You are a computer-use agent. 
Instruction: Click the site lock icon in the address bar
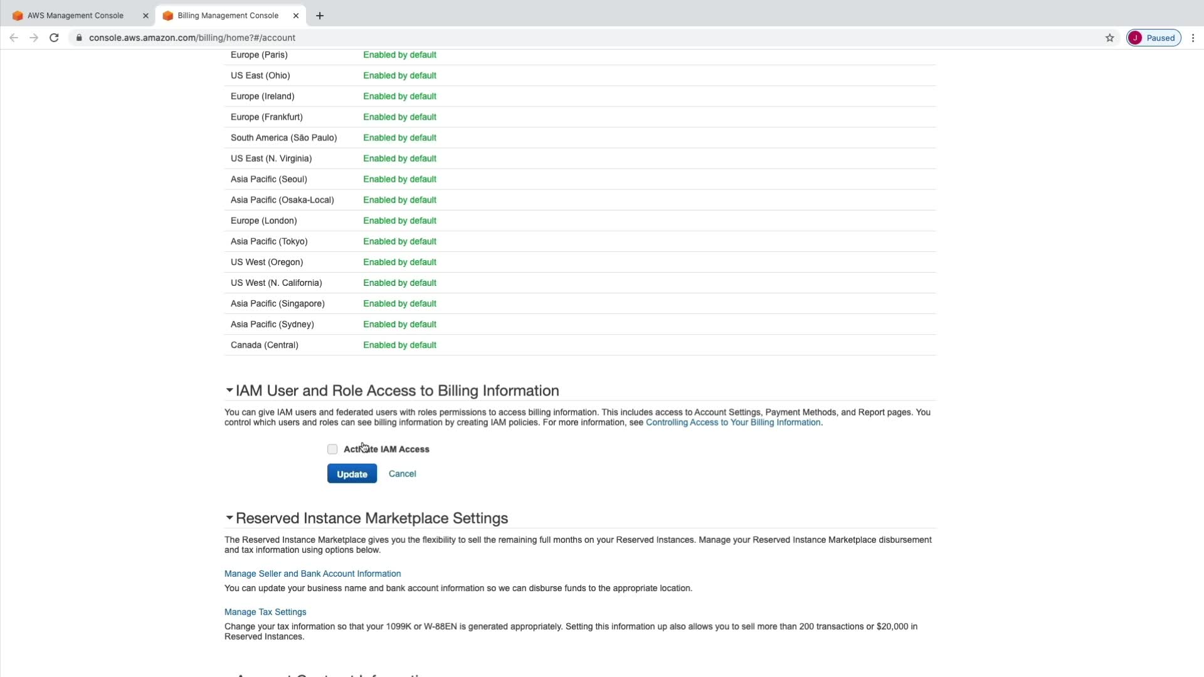click(x=79, y=38)
